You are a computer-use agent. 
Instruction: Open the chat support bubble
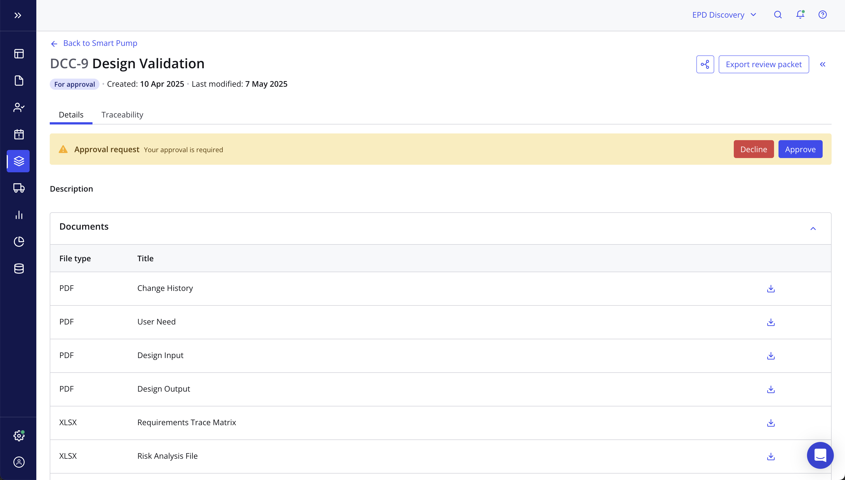click(x=820, y=455)
